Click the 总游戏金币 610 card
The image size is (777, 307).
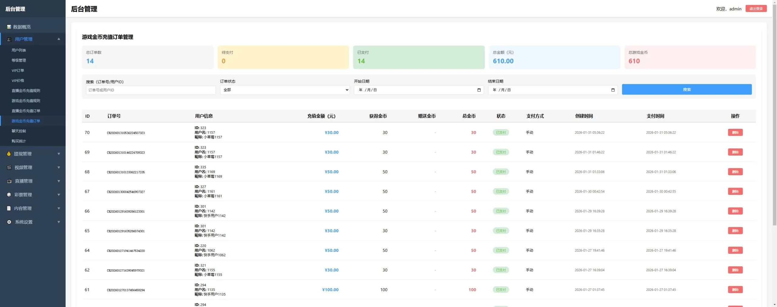coord(690,57)
